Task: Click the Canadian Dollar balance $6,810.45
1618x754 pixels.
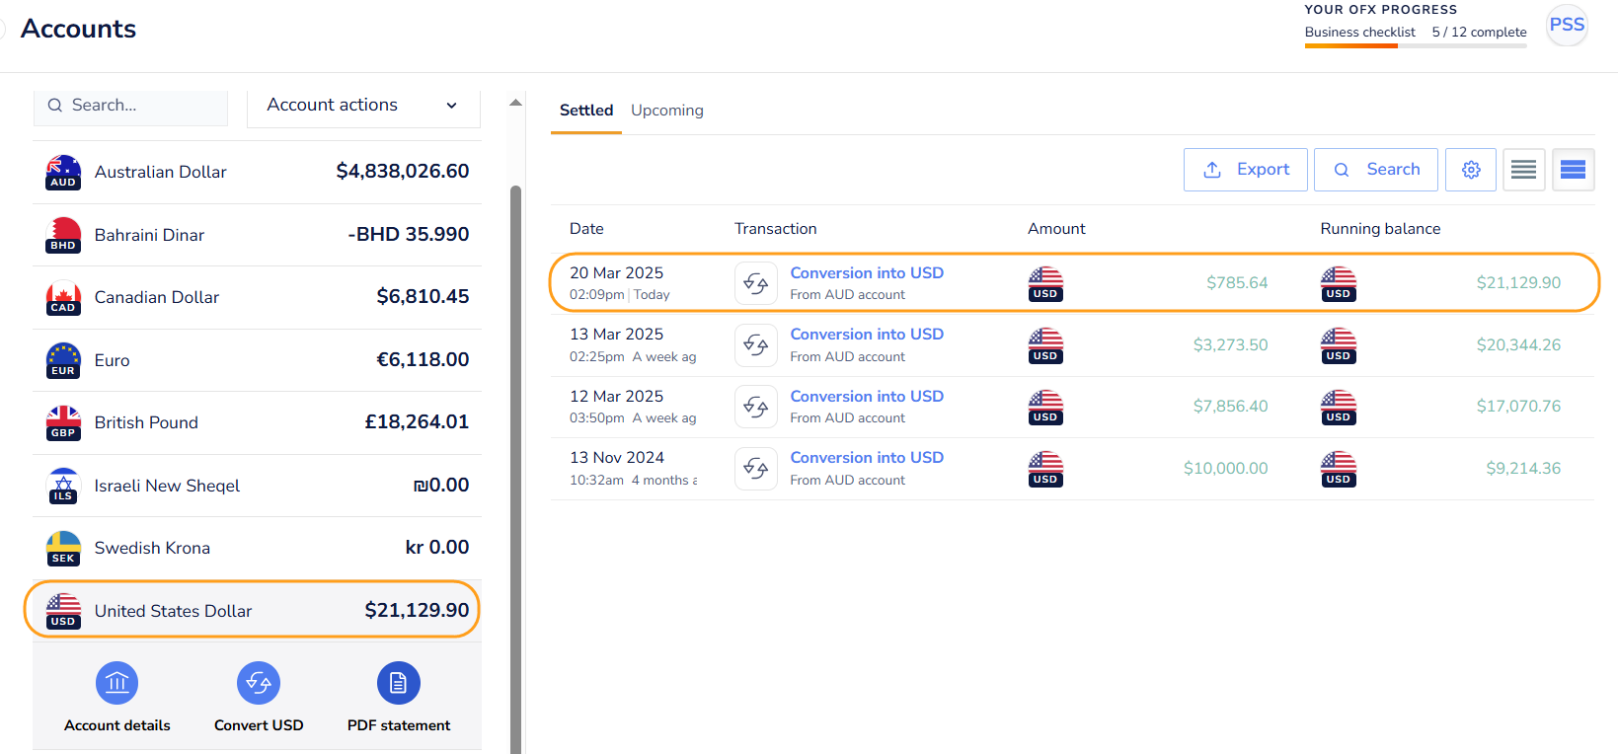Action: coord(423,297)
